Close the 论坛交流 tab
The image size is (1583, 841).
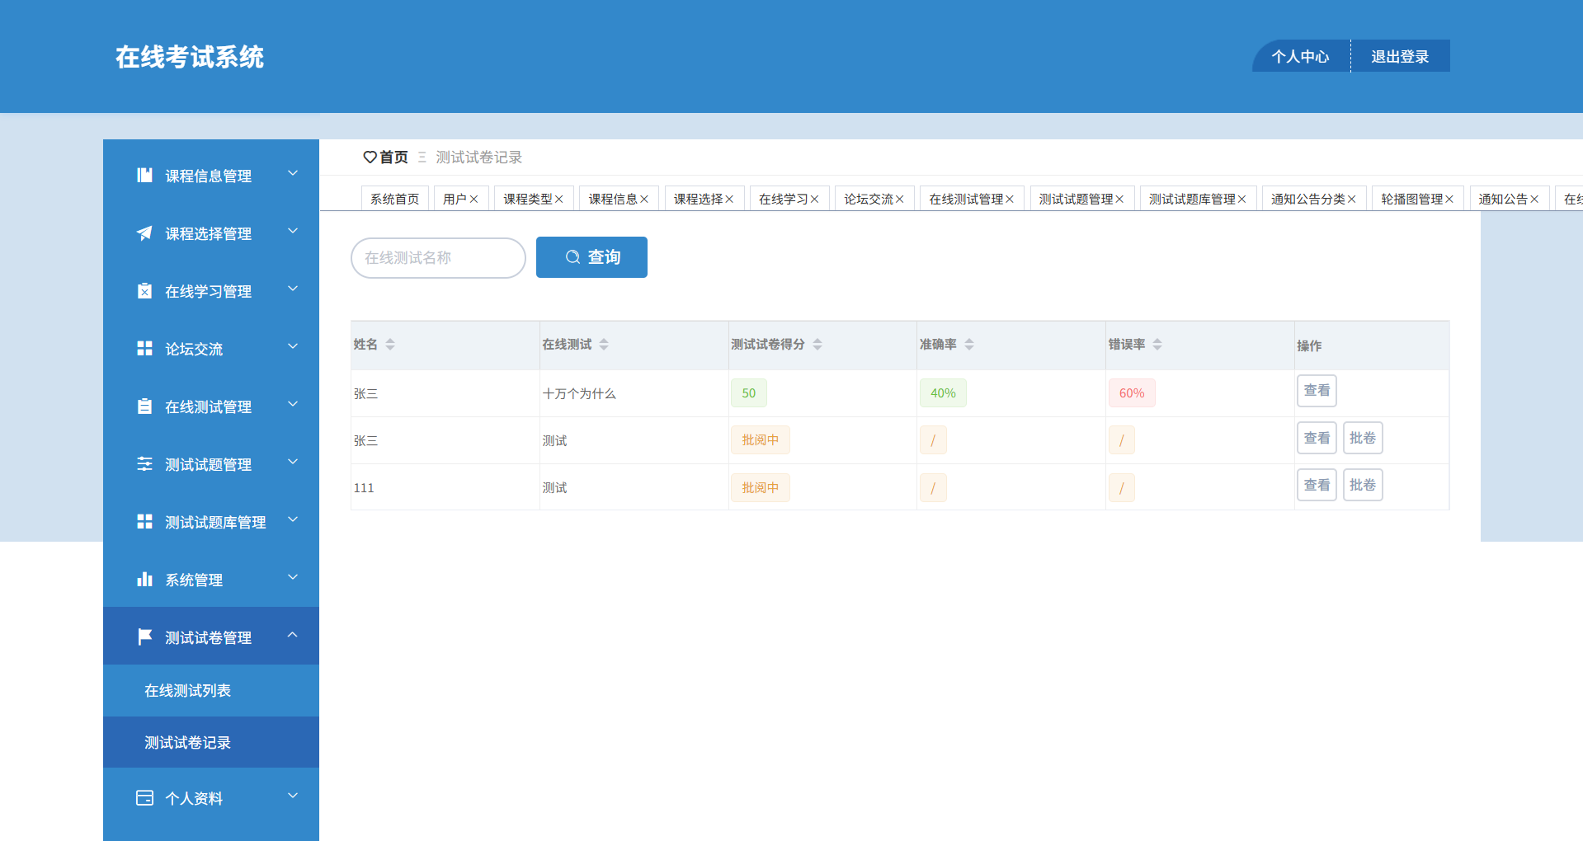click(x=899, y=200)
